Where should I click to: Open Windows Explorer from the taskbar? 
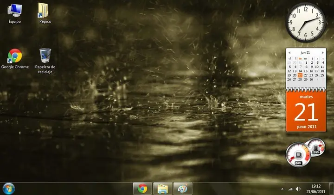(162, 189)
